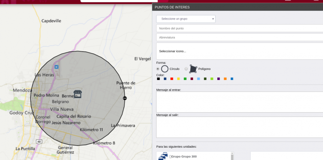
Task: Click into the Mensaje al salir textarea
Action: [240, 127]
